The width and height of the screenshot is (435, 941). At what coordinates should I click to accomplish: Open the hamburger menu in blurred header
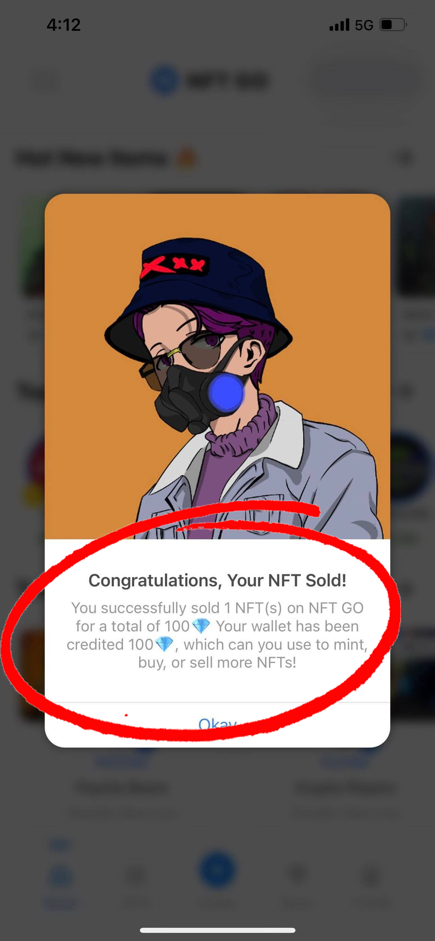pos(45,81)
